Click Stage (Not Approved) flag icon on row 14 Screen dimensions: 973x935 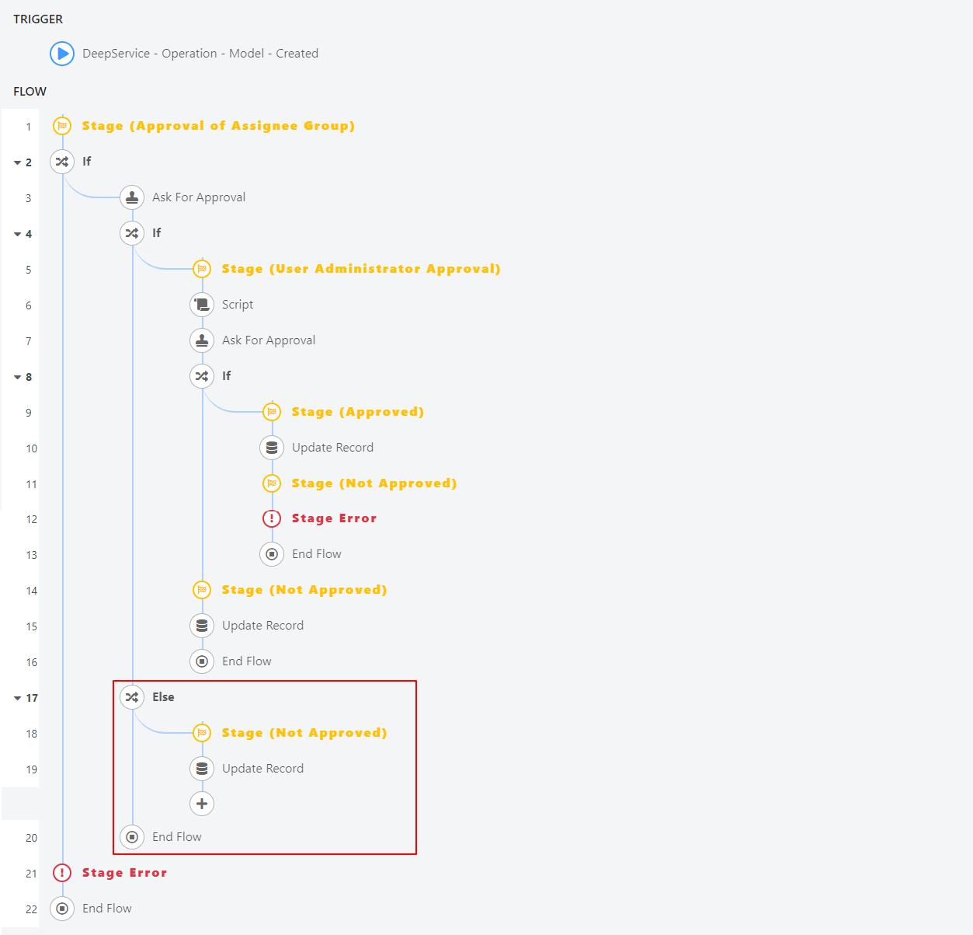point(202,590)
